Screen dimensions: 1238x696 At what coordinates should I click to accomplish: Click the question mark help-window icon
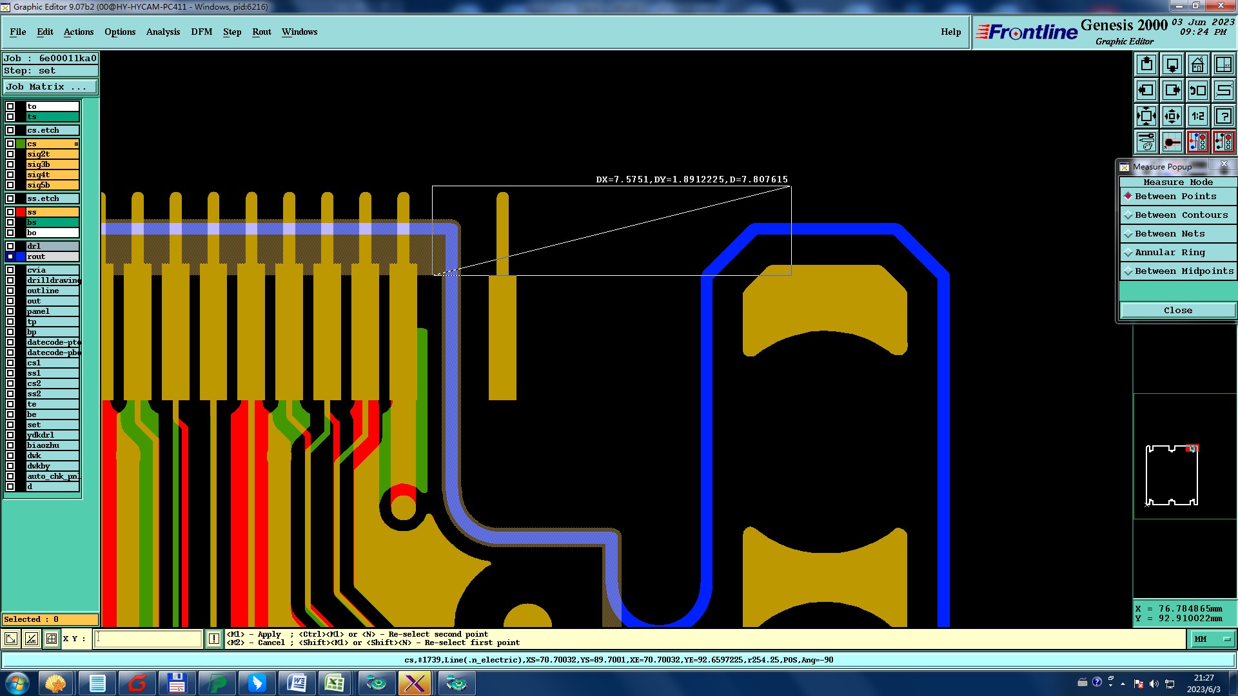pyautogui.click(x=1223, y=116)
